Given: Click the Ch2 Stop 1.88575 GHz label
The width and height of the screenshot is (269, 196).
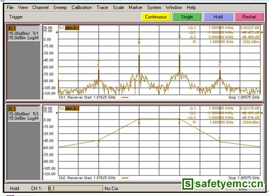Looking at the screenshot, I should [244, 178].
